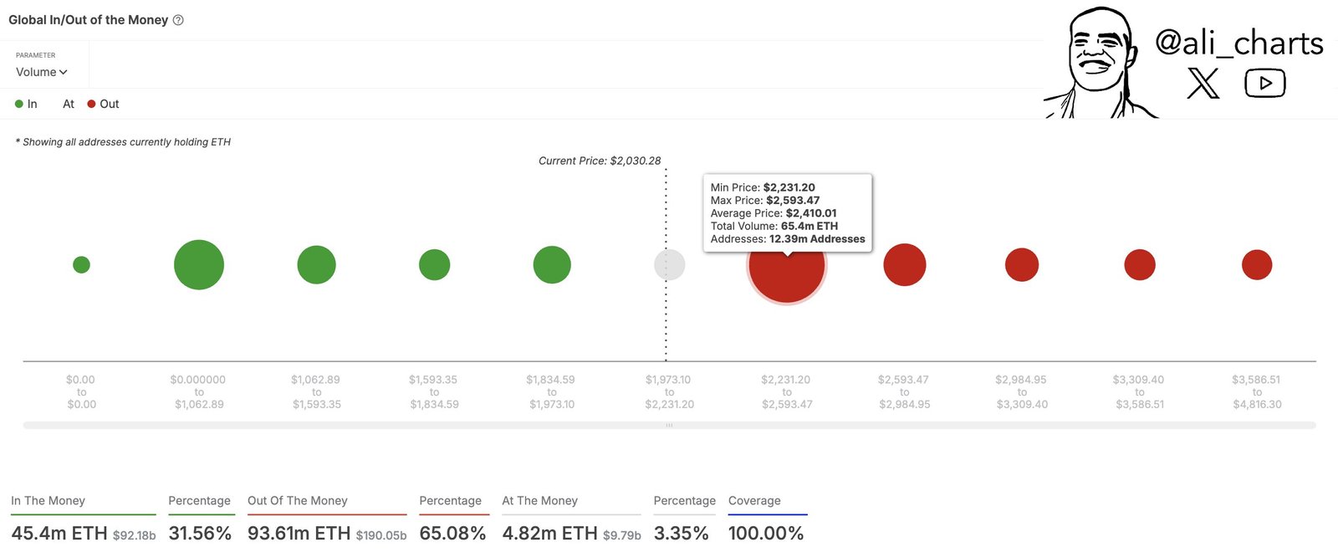Select the In The Money summary tab
The image size is (1338, 552).
pyautogui.click(x=49, y=501)
